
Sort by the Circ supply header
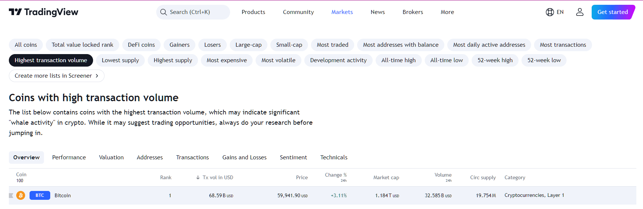(483, 177)
